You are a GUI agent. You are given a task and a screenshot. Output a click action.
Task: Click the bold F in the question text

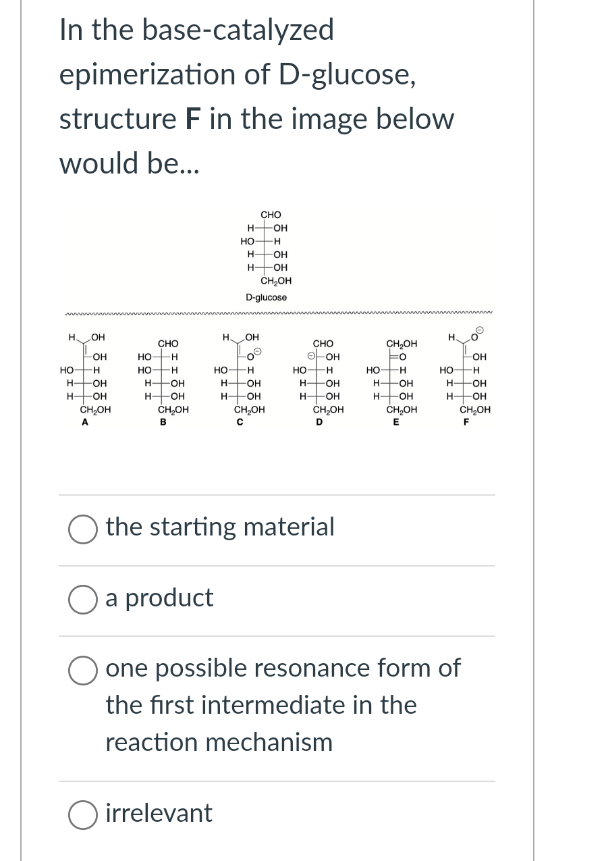[x=189, y=119]
